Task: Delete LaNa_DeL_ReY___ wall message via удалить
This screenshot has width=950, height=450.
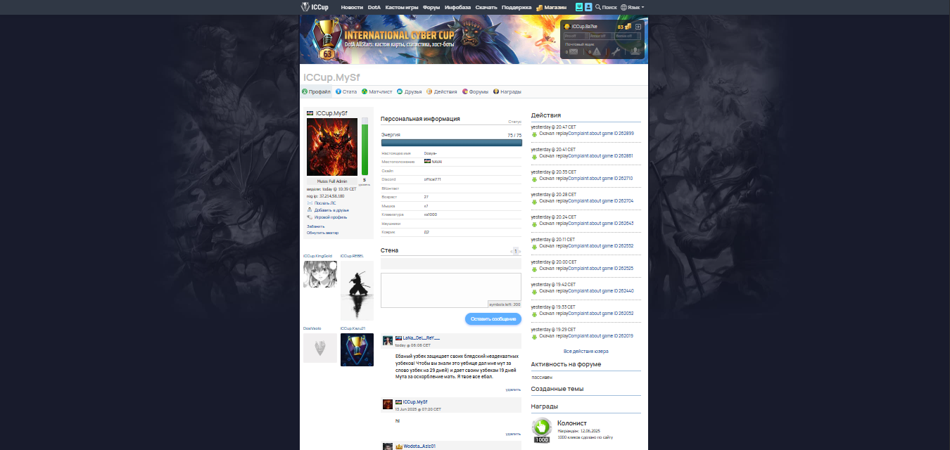Action: click(x=513, y=389)
